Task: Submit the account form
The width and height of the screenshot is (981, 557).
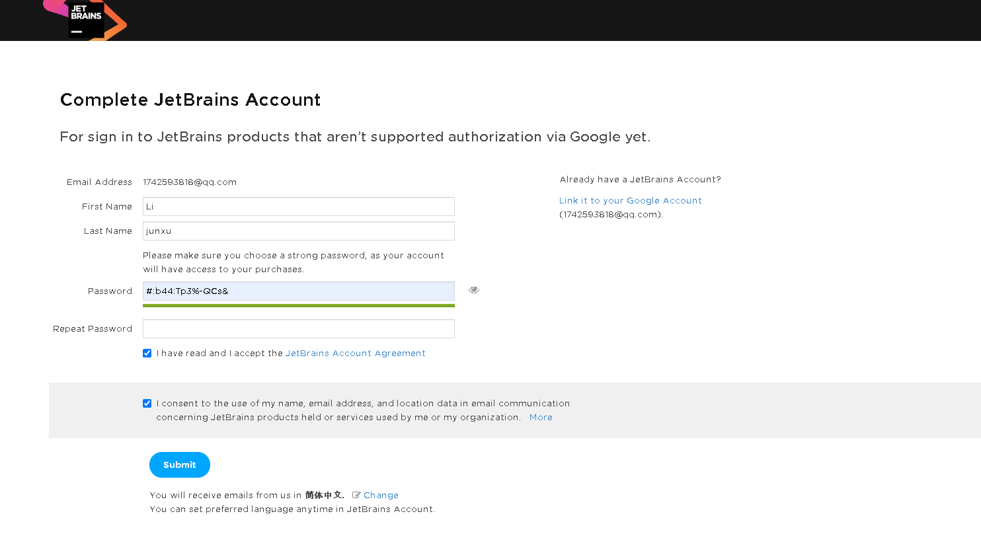Action: (180, 464)
